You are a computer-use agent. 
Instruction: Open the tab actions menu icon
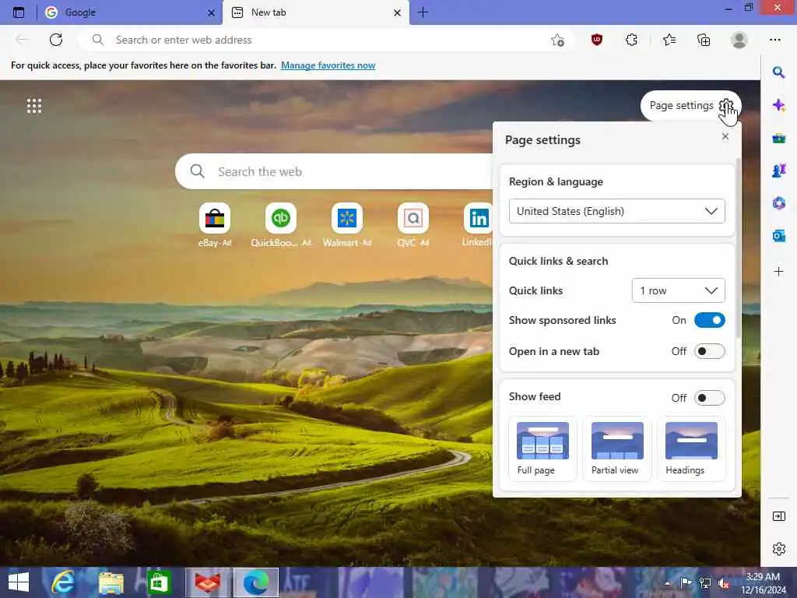[x=19, y=12]
